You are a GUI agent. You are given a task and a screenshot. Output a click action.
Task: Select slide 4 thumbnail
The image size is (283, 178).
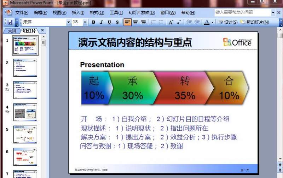(x=25, y=112)
